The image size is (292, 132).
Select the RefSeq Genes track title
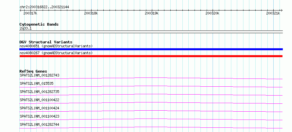pyautogui.click(x=33, y=71)
